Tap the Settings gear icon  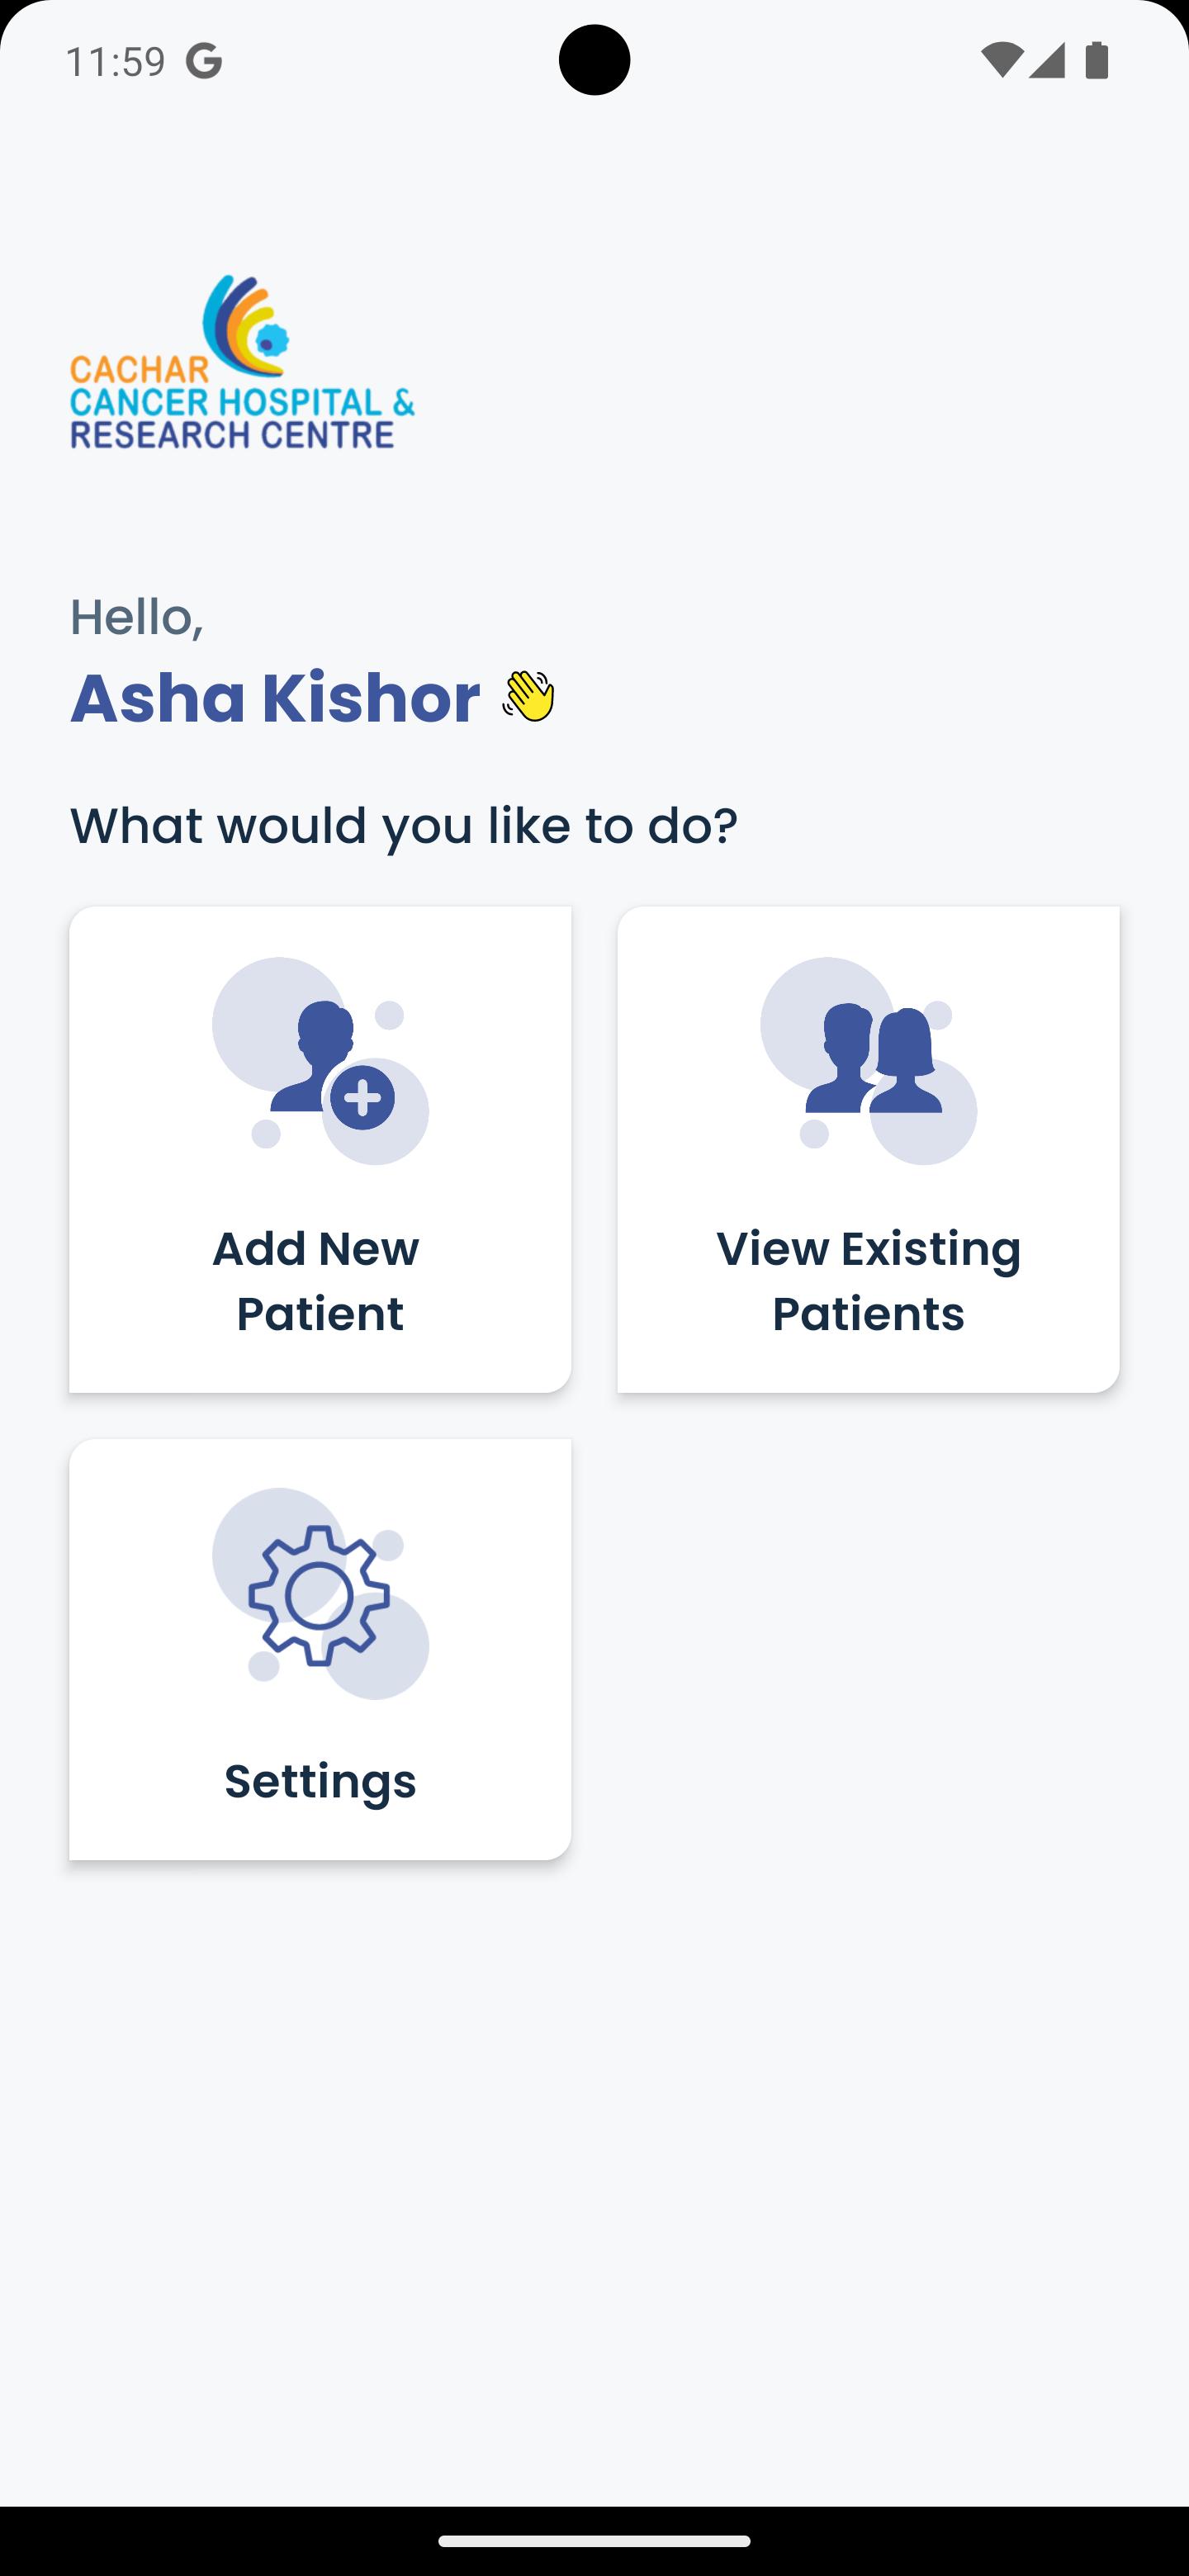pyautogui.click(x=320, y=1594)
